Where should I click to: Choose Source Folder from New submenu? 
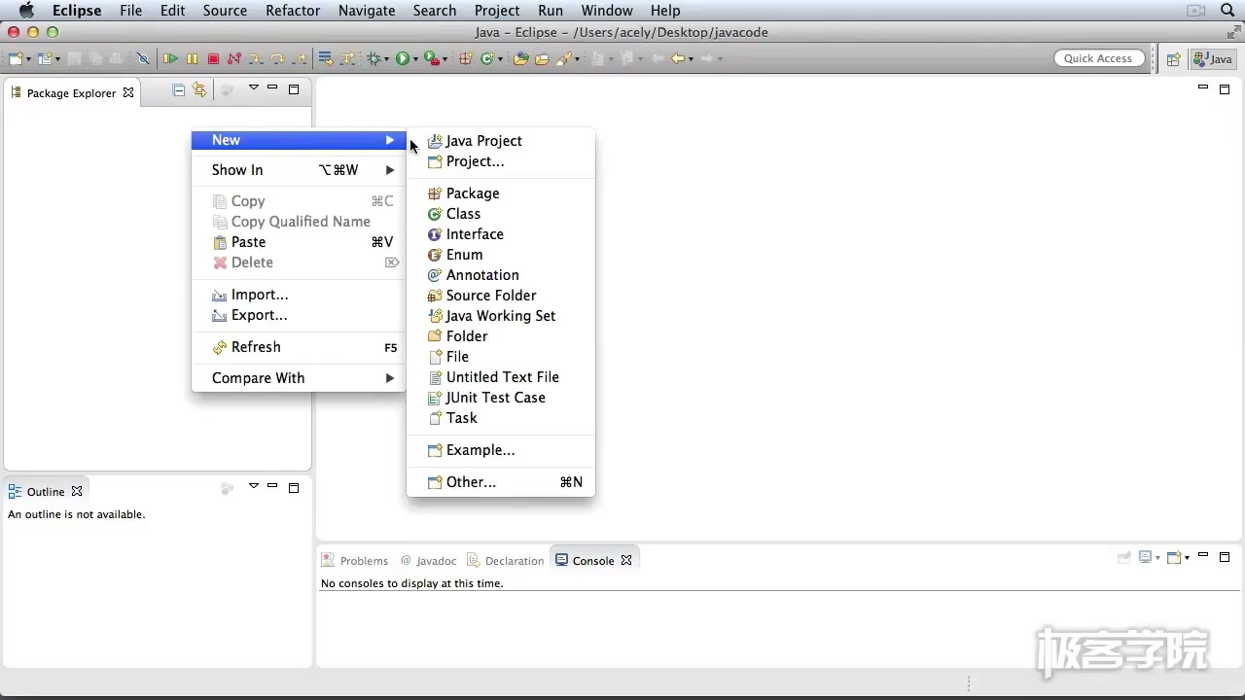point(500,295)
